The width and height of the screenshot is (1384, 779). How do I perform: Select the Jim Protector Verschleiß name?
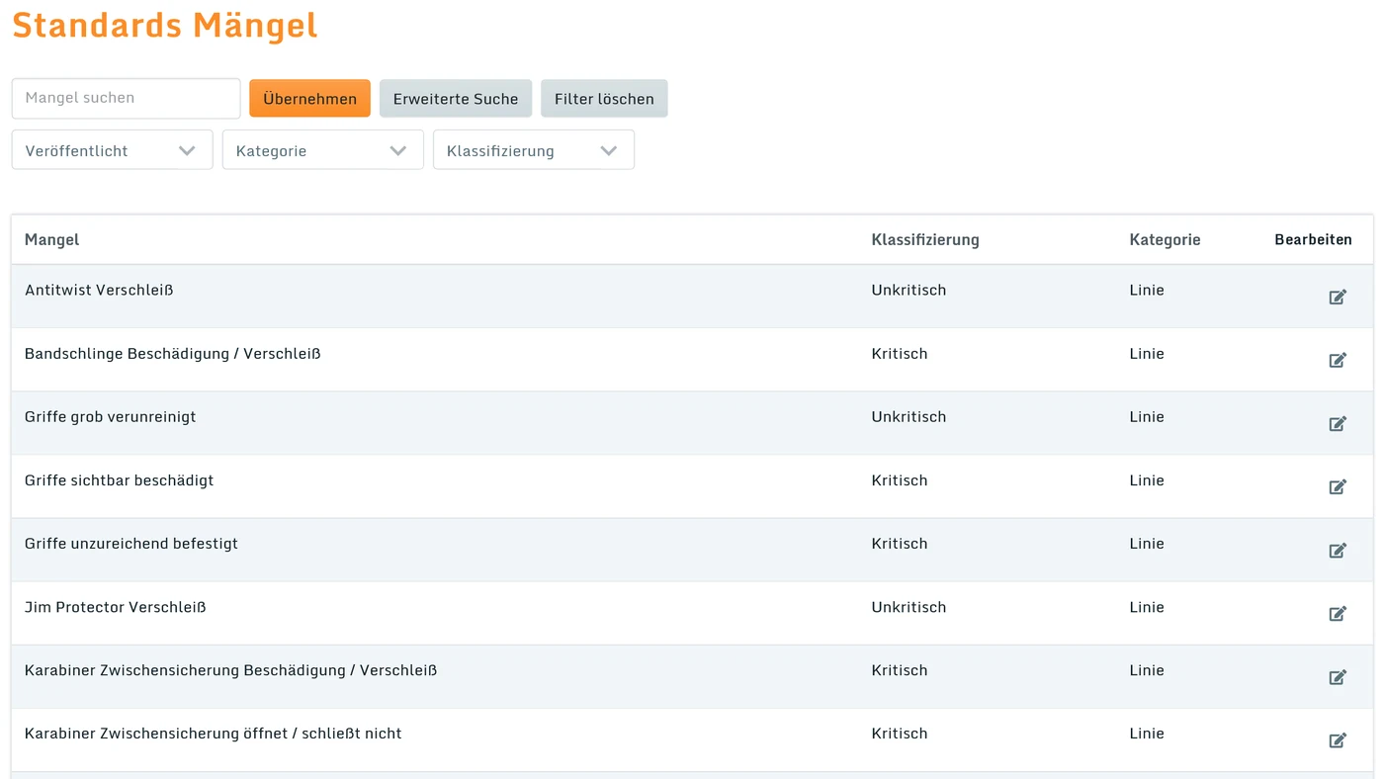click(x=116, y=606)
